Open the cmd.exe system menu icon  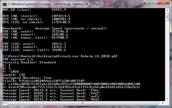click(x=4, y=4)
